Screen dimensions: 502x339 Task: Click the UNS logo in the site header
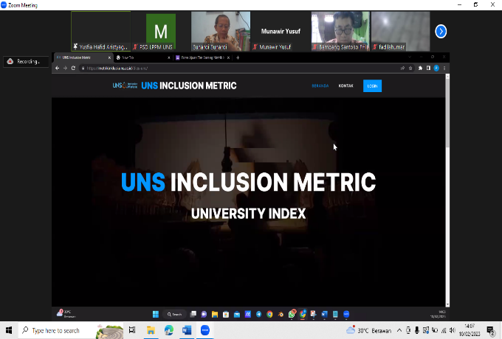(x=125, y=85)
